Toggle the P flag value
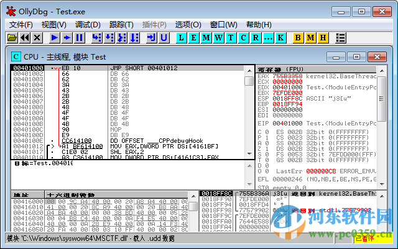Screen dimensions: 398x249 (267, 138)
